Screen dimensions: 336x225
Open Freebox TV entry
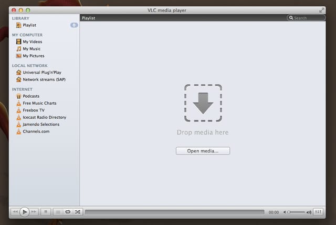44,110
